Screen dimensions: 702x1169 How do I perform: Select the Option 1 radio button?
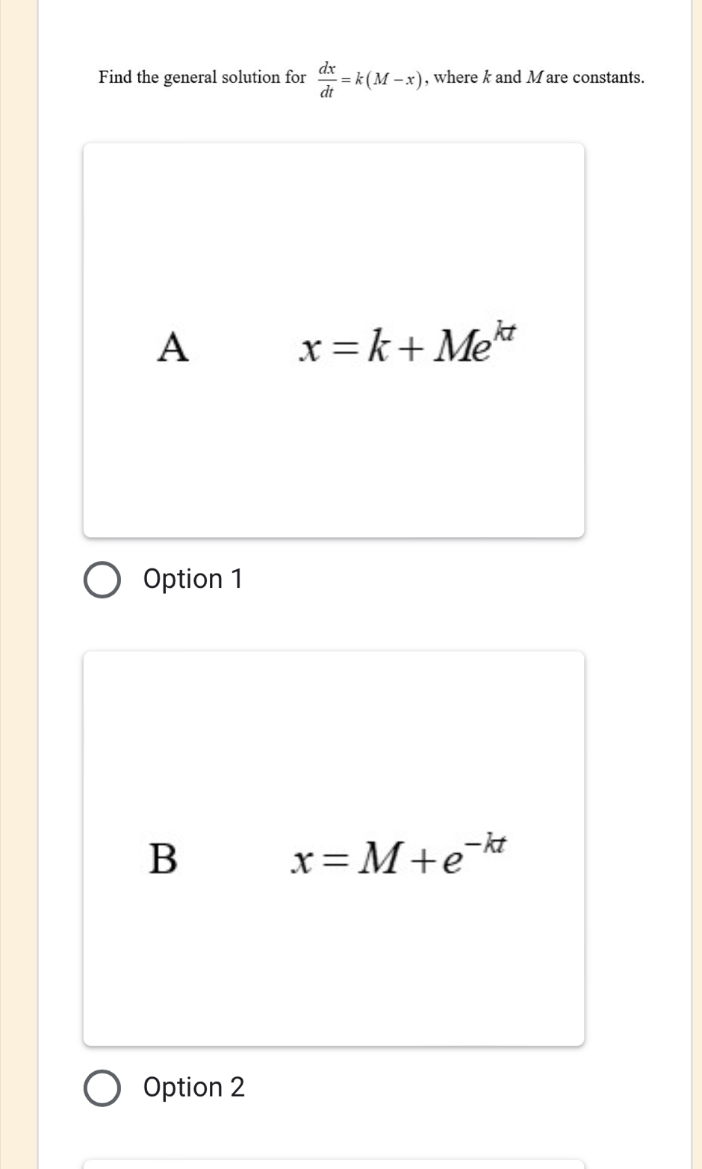[102, 580]
